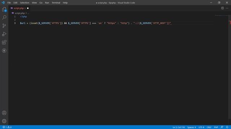Open the Source Control view

coord(4,26)
